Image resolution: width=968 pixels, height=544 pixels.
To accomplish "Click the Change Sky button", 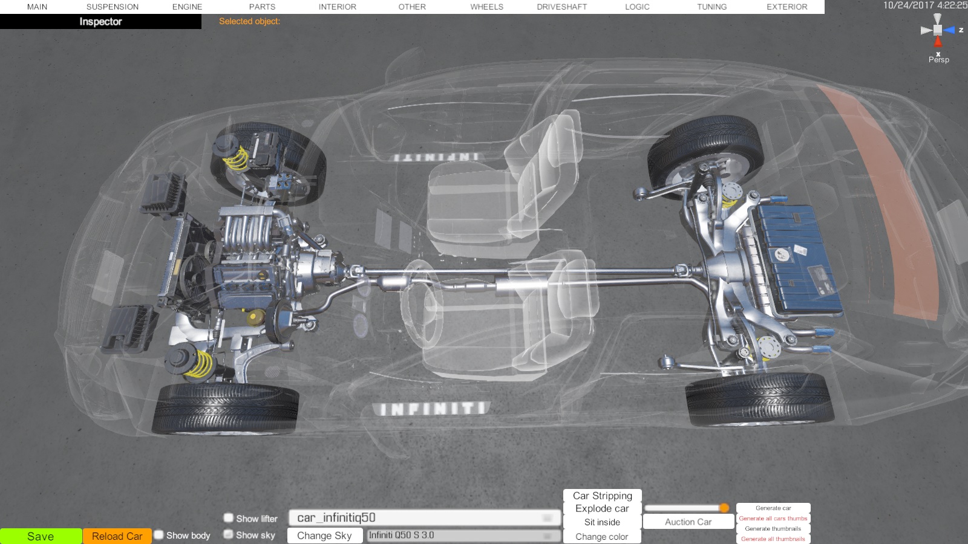I will [x=324, y=536].
